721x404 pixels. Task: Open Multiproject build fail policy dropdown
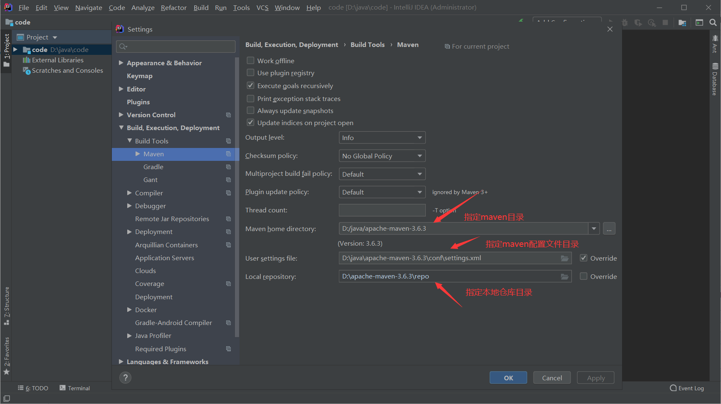[x=382, y=174]
